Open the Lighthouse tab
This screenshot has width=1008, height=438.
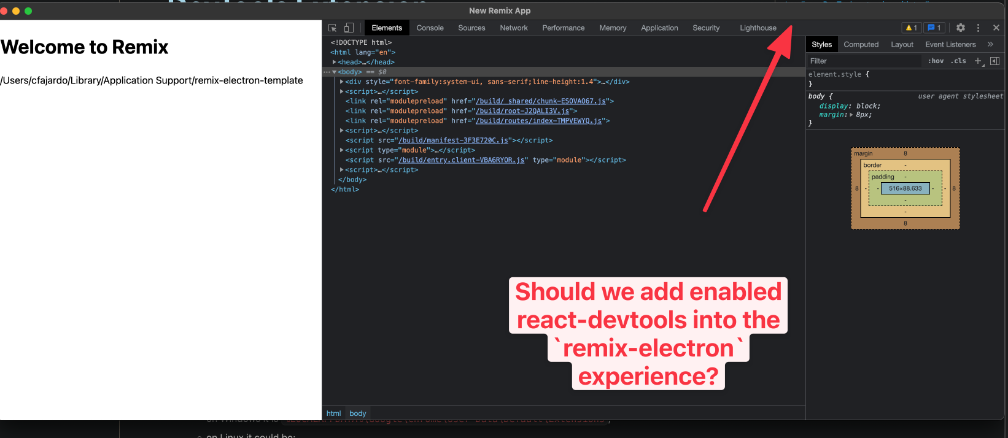[x=758, y=28]
